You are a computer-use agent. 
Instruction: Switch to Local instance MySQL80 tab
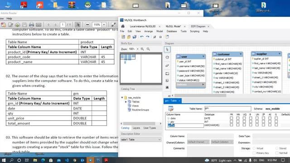tap(143, 26)
